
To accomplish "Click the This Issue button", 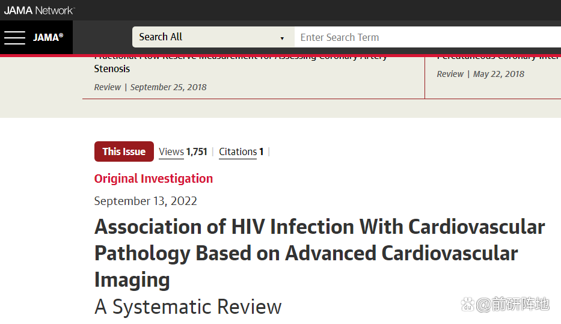I will 124,151.
